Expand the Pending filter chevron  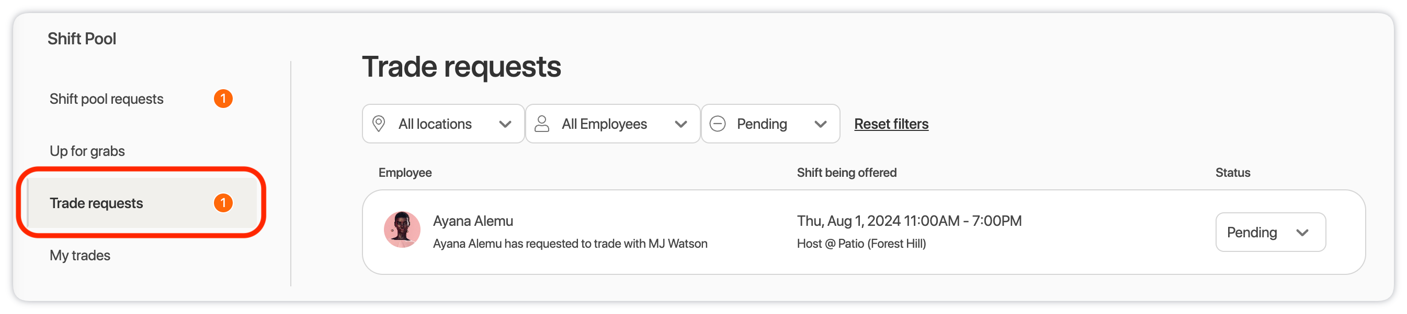coord(820,124)
